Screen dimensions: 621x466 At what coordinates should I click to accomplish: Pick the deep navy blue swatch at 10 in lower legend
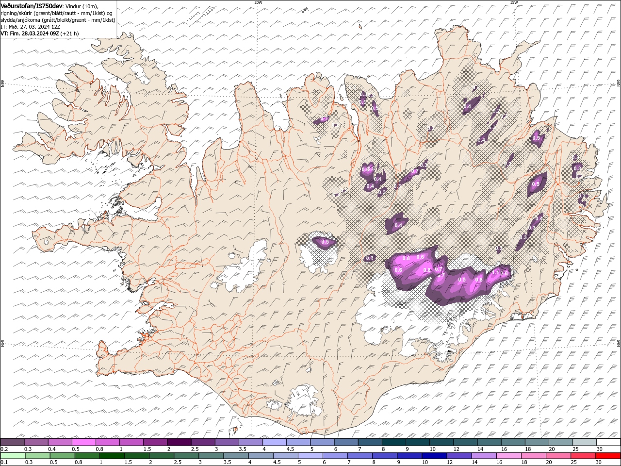click(x=434, y=456)
